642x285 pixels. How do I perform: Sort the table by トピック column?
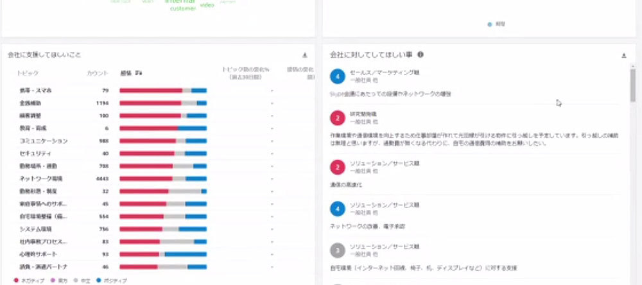(x=28, y=73)
